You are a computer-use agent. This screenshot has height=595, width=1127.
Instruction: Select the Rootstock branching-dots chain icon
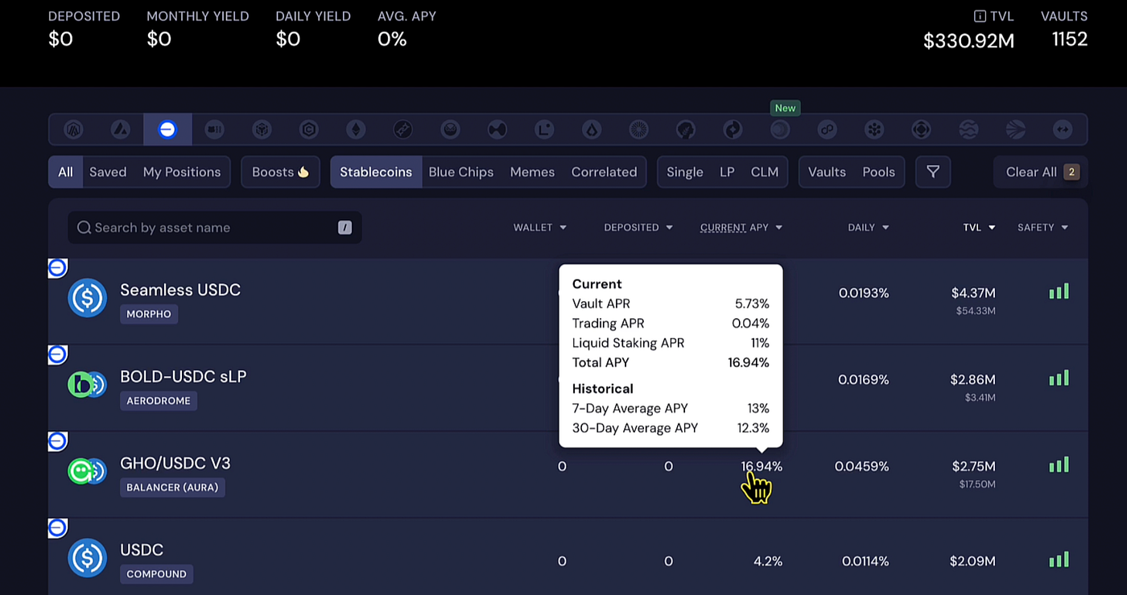pos(874,129)
